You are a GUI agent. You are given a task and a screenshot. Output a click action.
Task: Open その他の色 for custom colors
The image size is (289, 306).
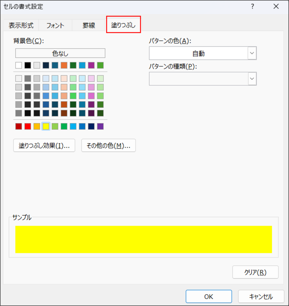tap(108, 146)
